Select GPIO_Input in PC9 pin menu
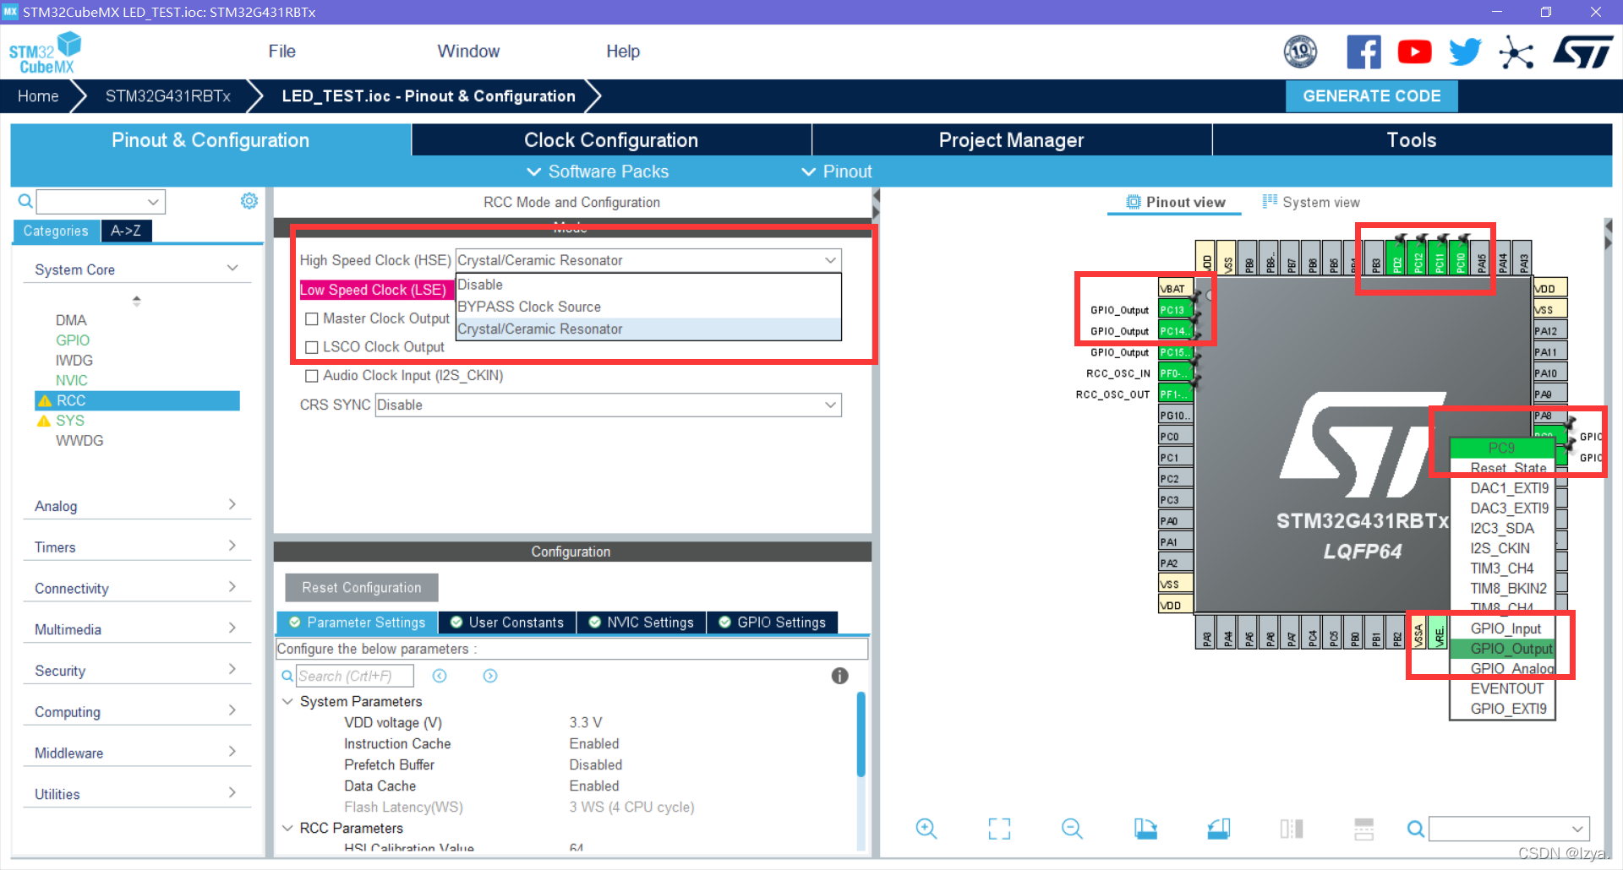 tap(1502, 628)
